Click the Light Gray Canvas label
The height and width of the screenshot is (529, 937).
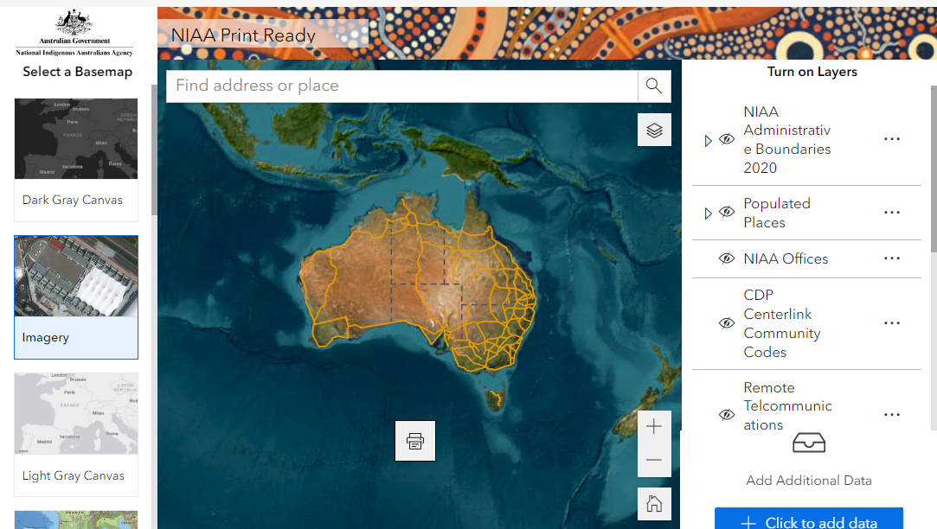[x=74, y=476]
